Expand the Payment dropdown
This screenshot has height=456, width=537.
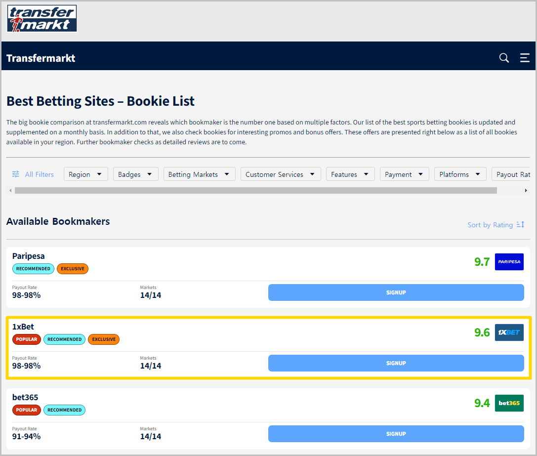(405, 174)
